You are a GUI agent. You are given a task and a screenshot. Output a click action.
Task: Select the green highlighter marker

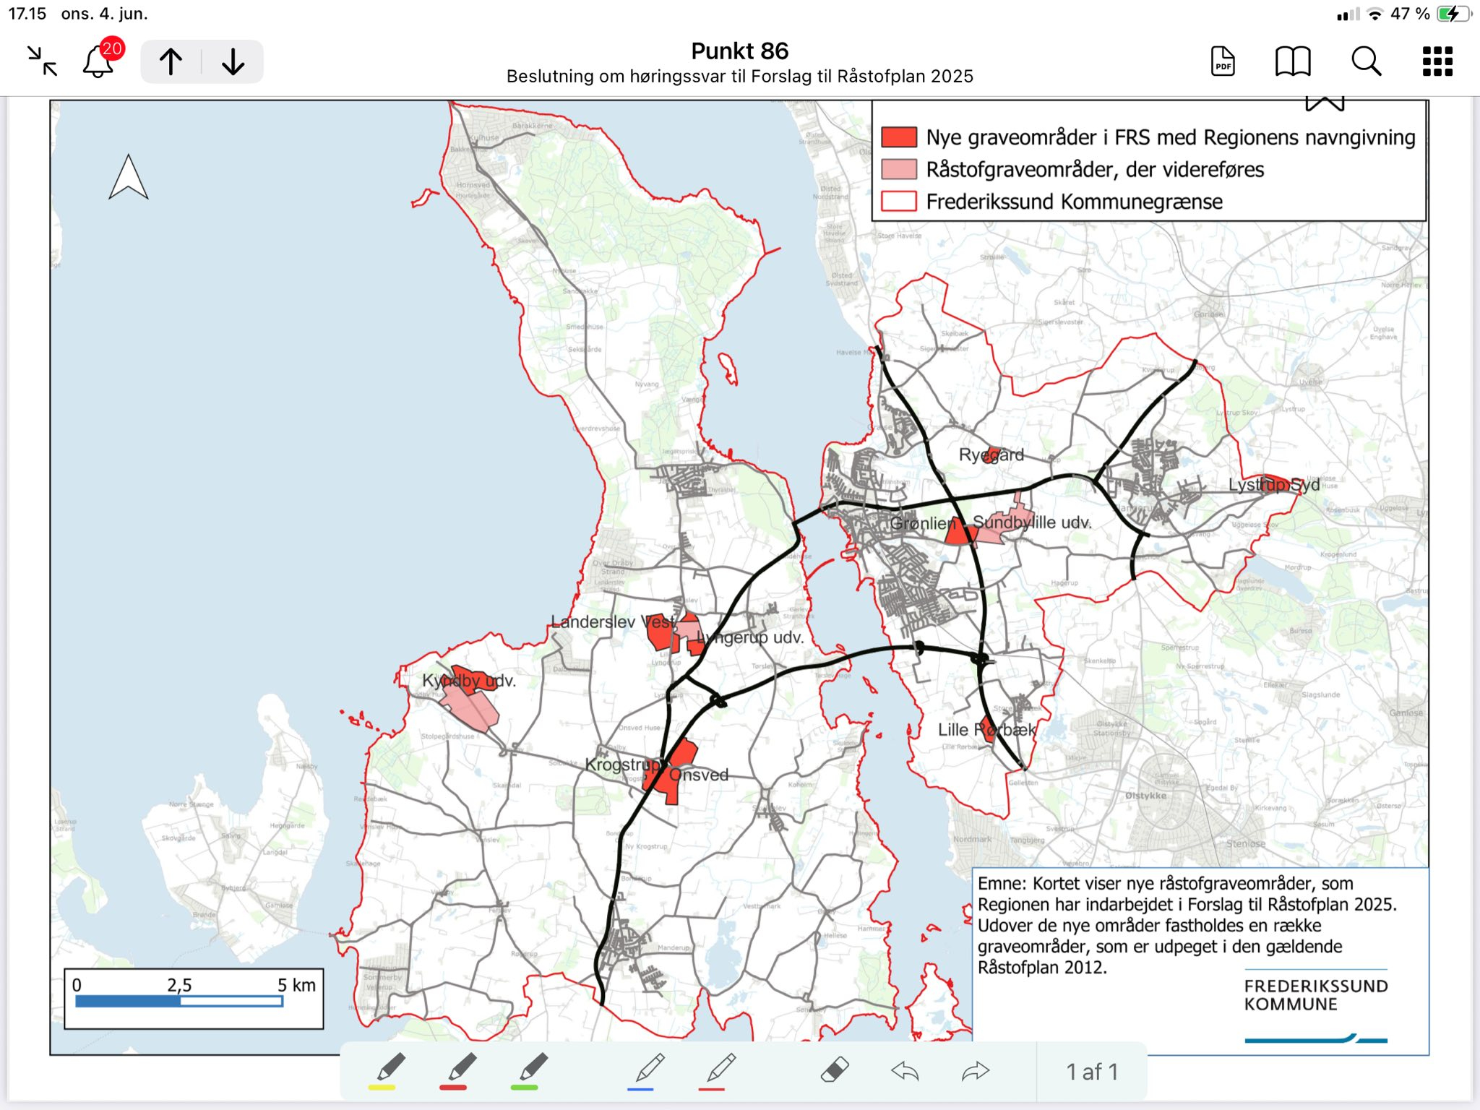(x=530, y=1071)
